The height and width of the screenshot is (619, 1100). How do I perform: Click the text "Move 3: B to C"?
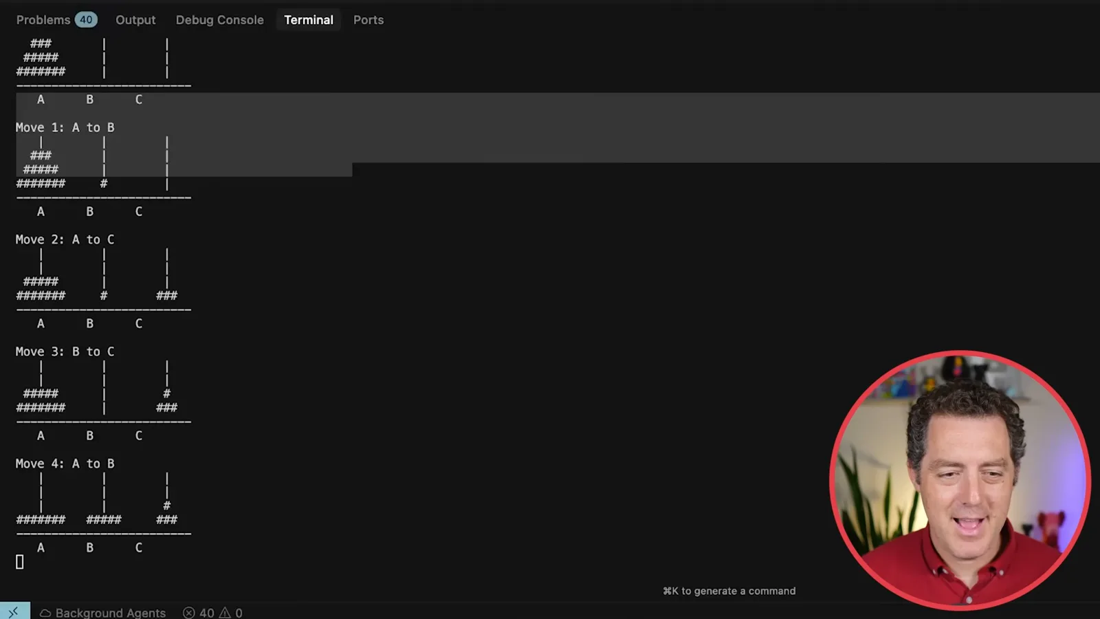click(x=65, y=352)
